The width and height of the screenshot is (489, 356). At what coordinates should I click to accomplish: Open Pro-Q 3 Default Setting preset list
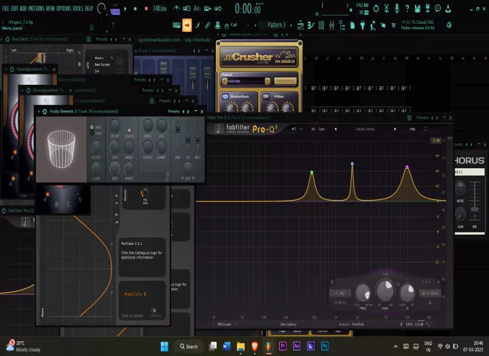tap(365, 129)
